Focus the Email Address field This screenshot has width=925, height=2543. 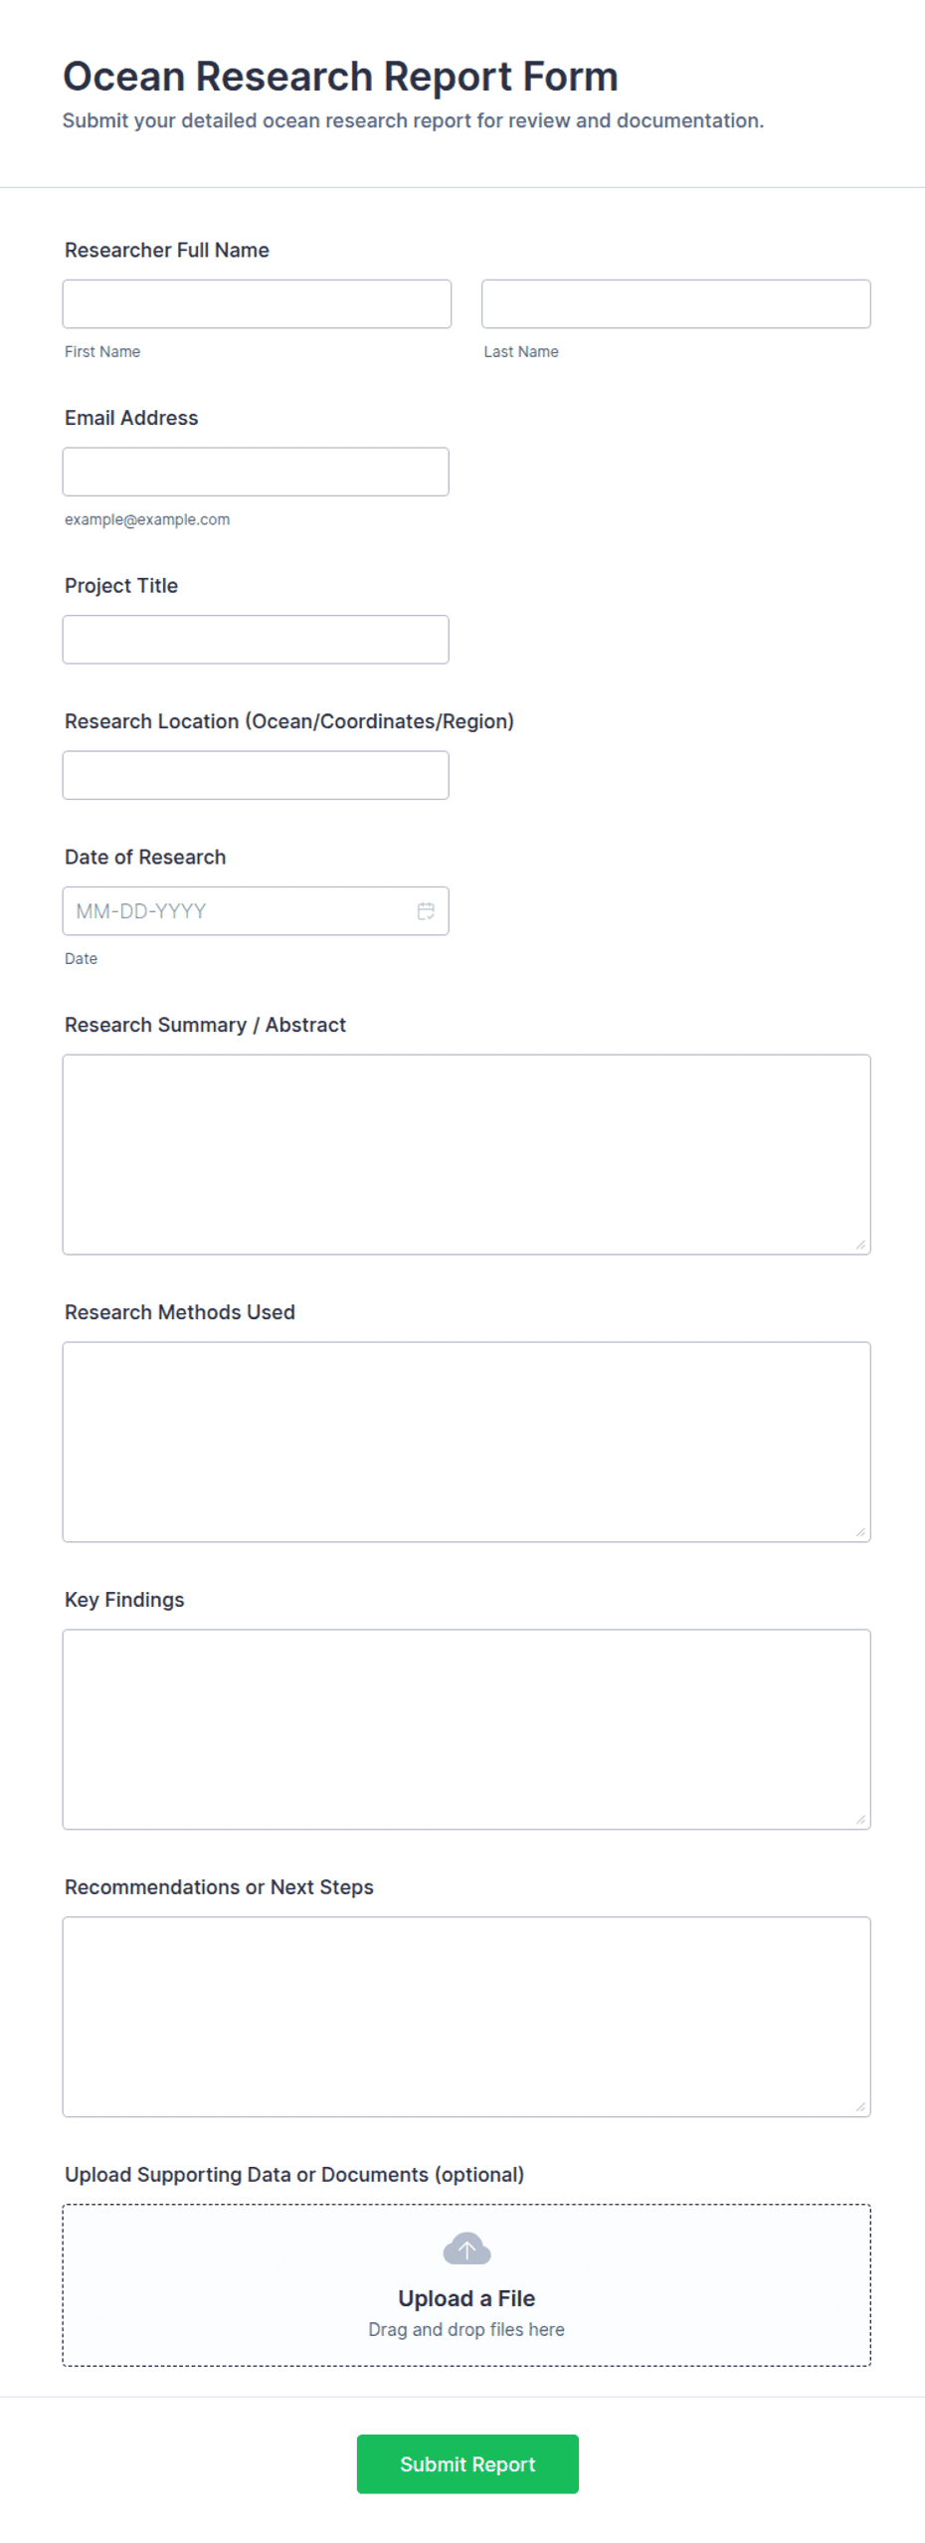256,472
